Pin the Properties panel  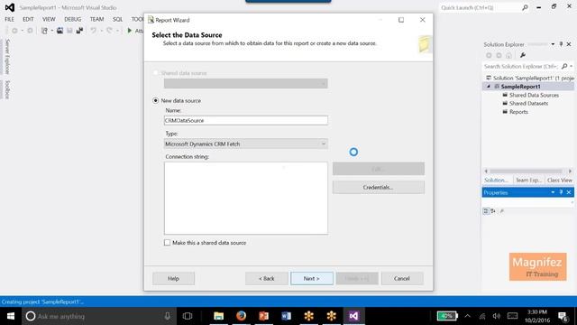[561, 192]
